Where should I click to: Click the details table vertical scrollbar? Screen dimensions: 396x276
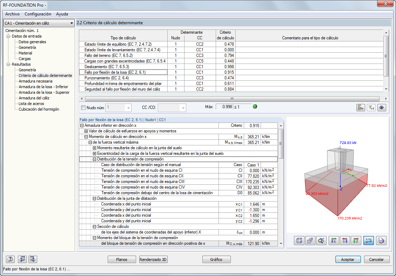(x=281, y=144)
